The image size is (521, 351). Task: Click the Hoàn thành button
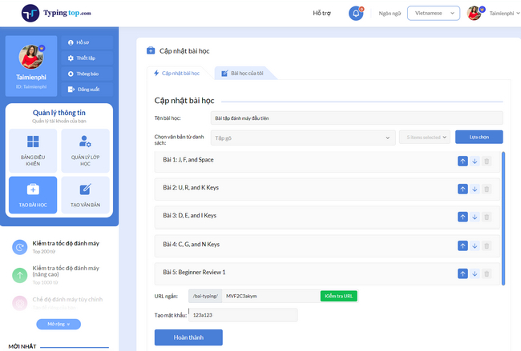(188, 337)
